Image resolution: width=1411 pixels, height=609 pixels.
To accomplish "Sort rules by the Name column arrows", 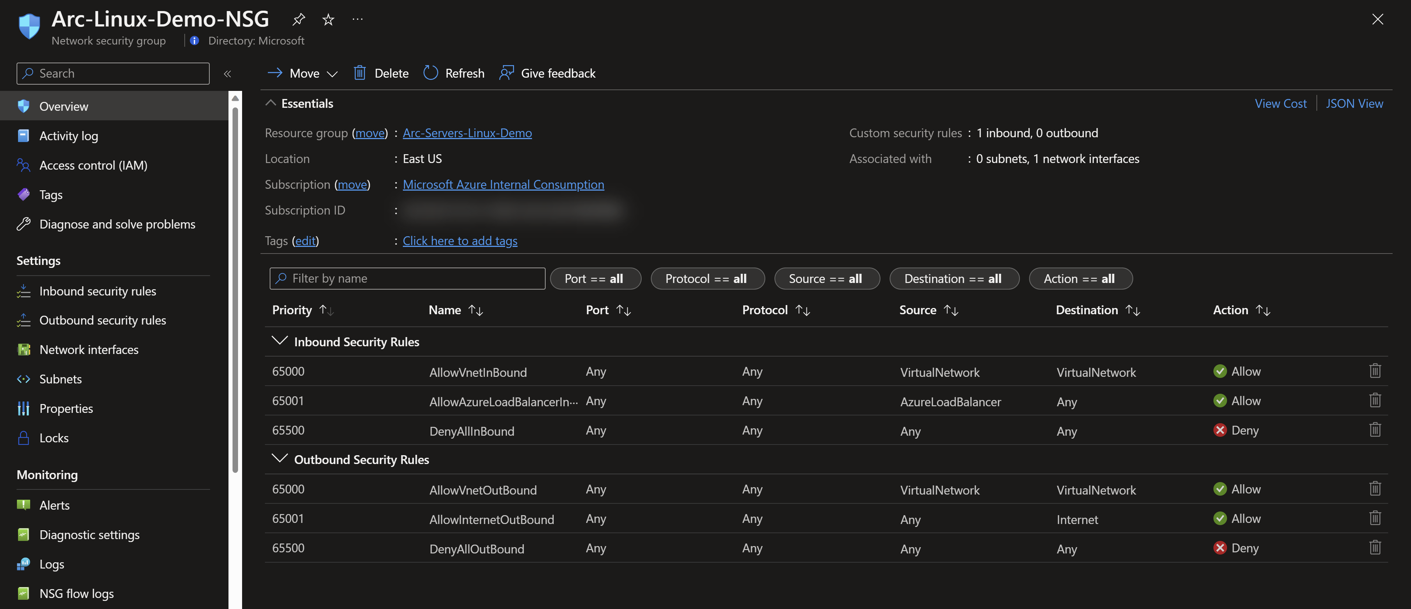I will click(x=476, y=311).
